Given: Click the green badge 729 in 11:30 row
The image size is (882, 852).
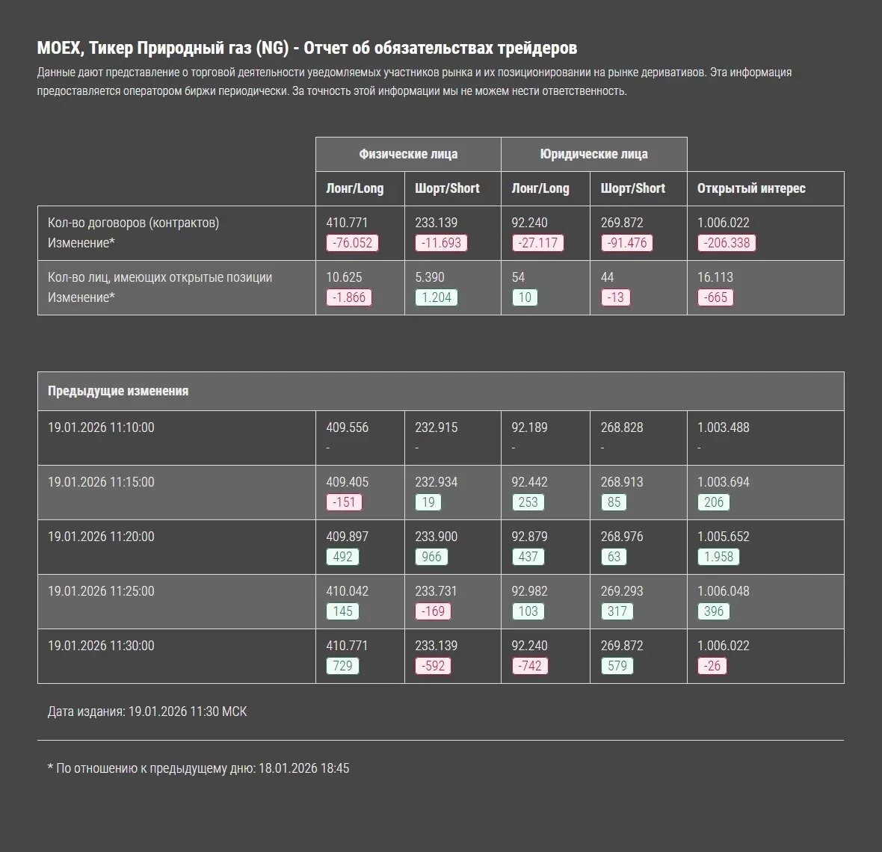Looking at the screenshot, I should point(342,666).
